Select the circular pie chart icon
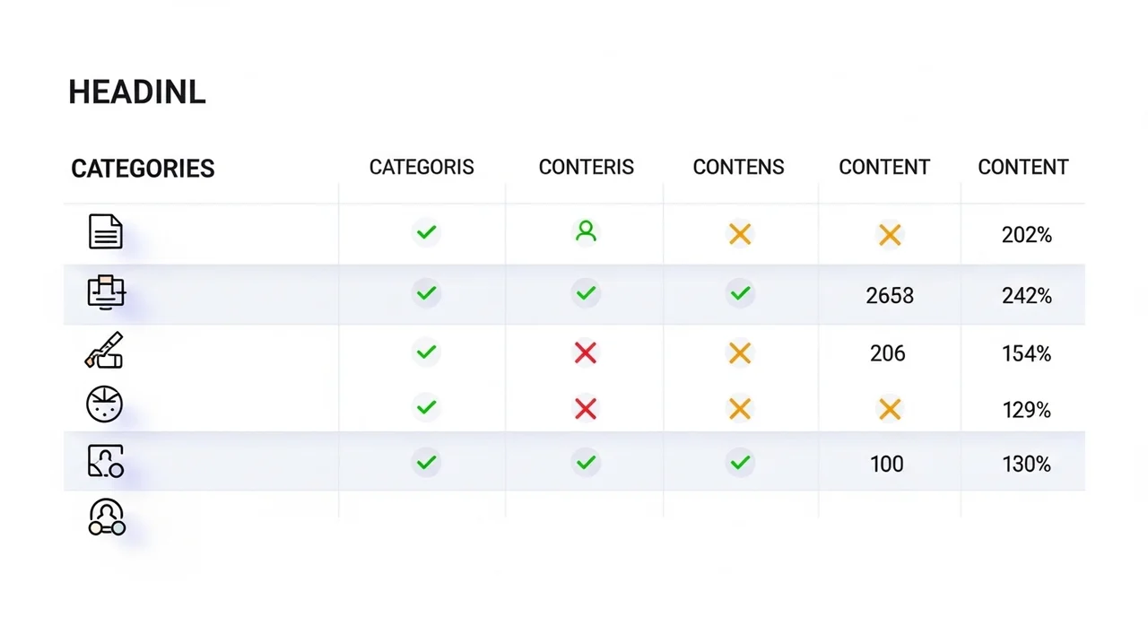This screenshot has width=1148, height=626. (104, 404)
